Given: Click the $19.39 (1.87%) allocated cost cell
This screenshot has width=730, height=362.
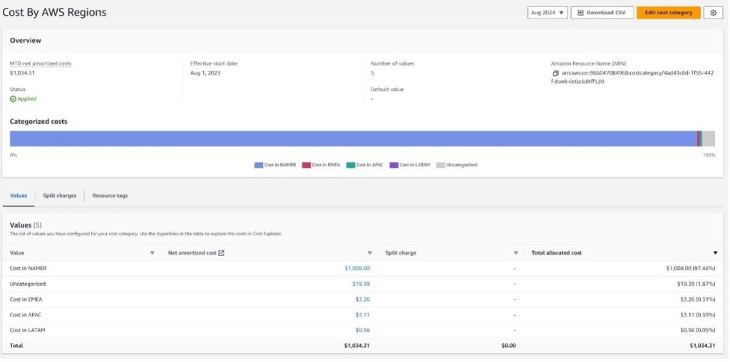Looking at the screenshot, I should click(696, 284).
